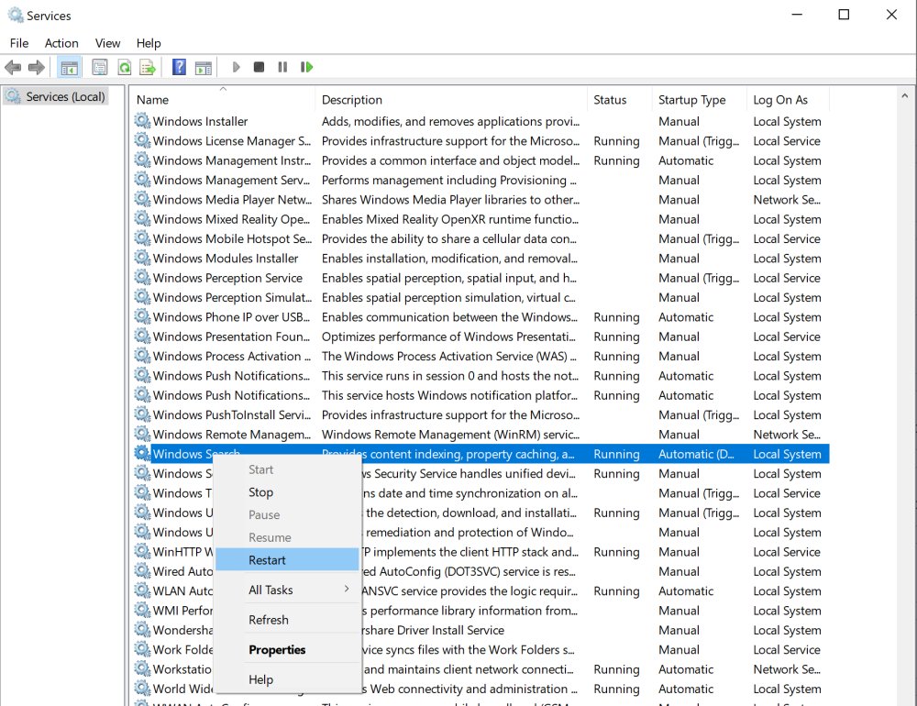
Task: Click the Start Service play icon
Action: [237, 67]
